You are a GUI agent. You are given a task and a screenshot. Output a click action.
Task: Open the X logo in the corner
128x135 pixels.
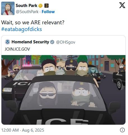click(122, 5)
